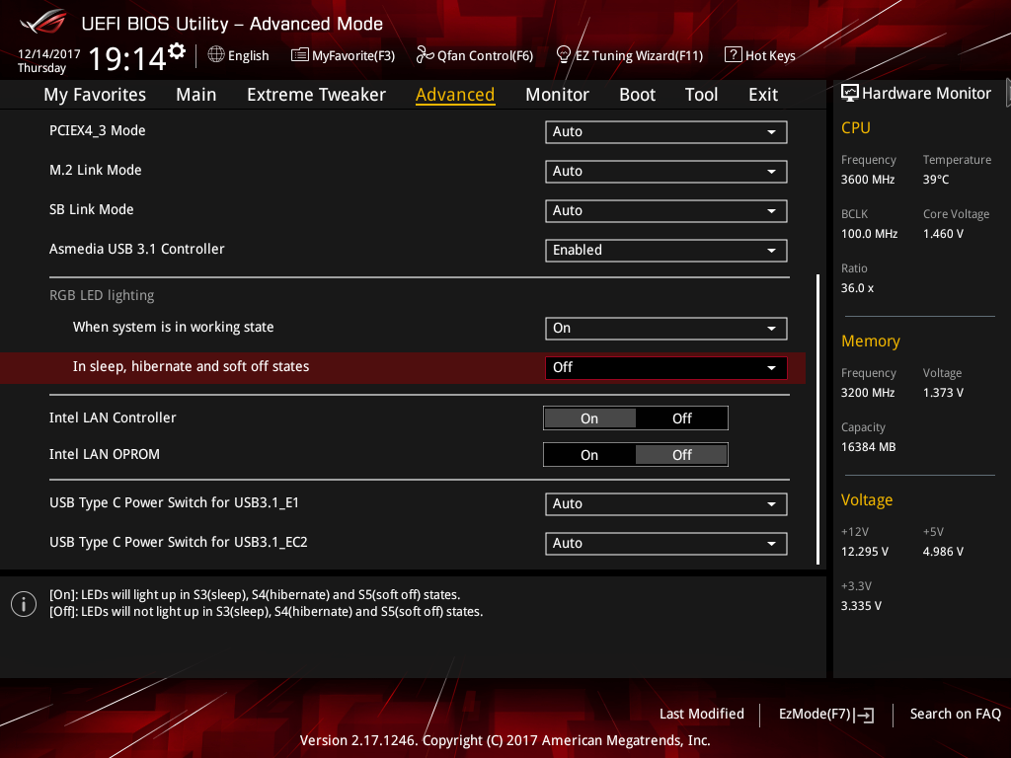Screen dimensions: 1011x758
Task: Click the Ratio value 36.0 x
Action: coord(858,288)
